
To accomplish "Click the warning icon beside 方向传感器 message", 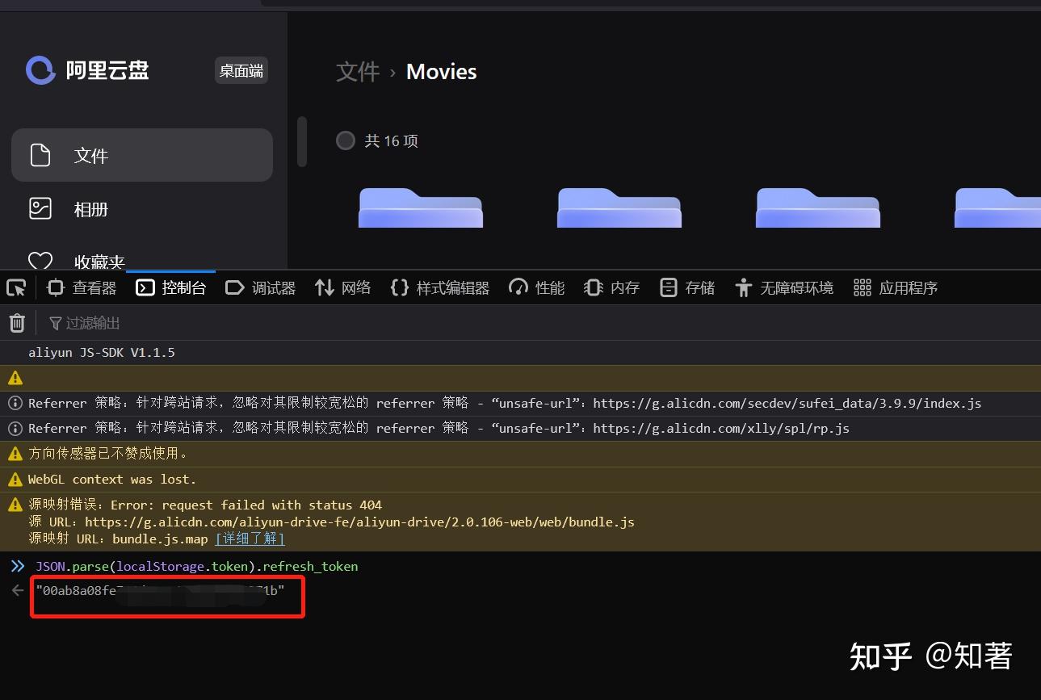I will point(15,454).
